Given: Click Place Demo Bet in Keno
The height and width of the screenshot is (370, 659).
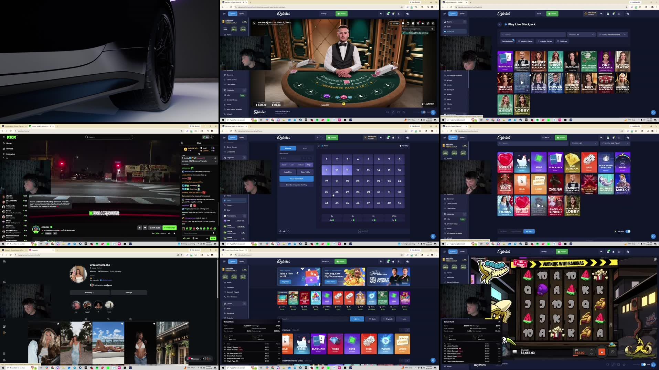Looking at the screenshot, I should coord(296,179).
